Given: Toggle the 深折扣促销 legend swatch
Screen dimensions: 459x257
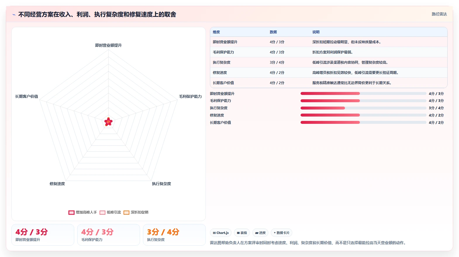Looking at the screenshot, I should (126, 212).
